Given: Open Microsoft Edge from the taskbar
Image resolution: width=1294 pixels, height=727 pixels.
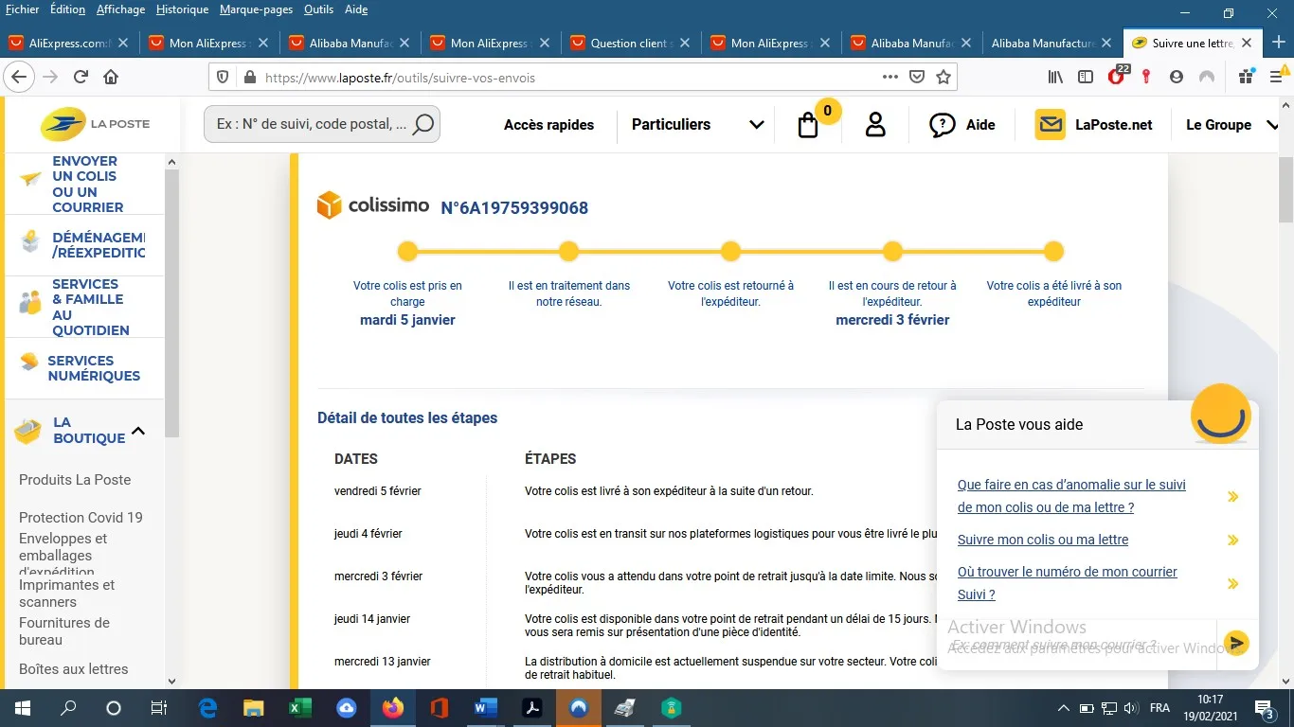Looking at the screenshot, I should pyautogui.click(x=207, y=707).
